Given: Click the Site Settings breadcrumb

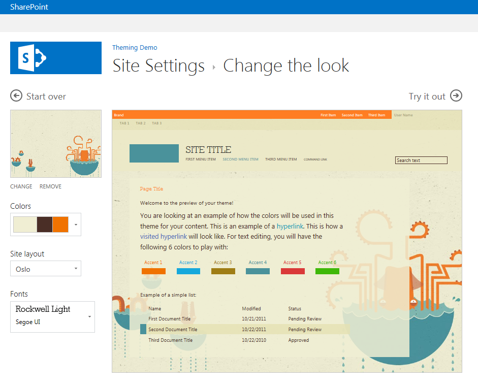Looking at the screenshot, I should (158, 66).
